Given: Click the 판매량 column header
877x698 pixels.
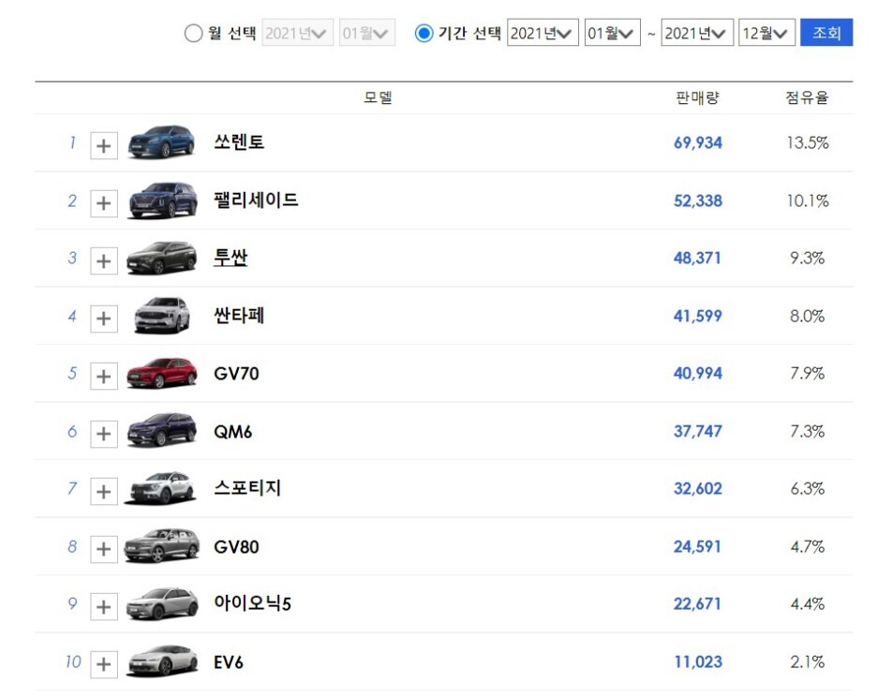Looking at the screenshot, I should pos(697,97).
